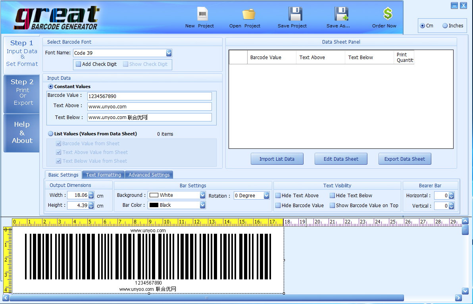Screen dimensions: 473x304
Task: Click the Text Below column header
Action: 369,57
